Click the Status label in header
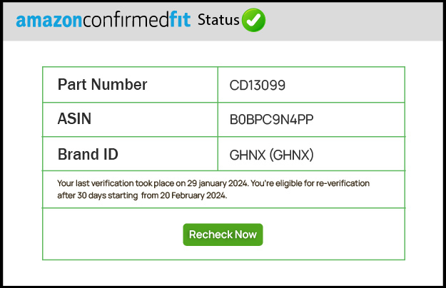This screenshot has width=446, height=288. pos(218,19)
